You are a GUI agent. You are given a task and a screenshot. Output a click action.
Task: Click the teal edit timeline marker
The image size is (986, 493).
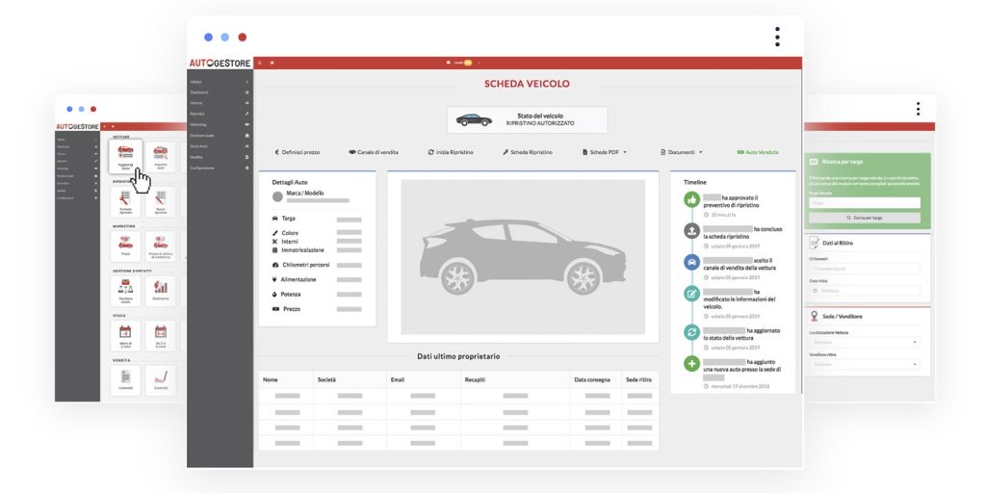click(692, 294)
